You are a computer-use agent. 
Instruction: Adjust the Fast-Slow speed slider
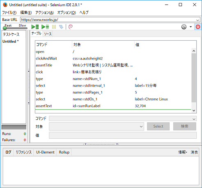(x=5, y=28)
